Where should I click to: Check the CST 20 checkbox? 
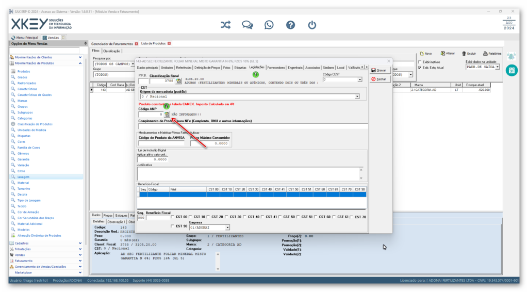[x=208, y=217]
